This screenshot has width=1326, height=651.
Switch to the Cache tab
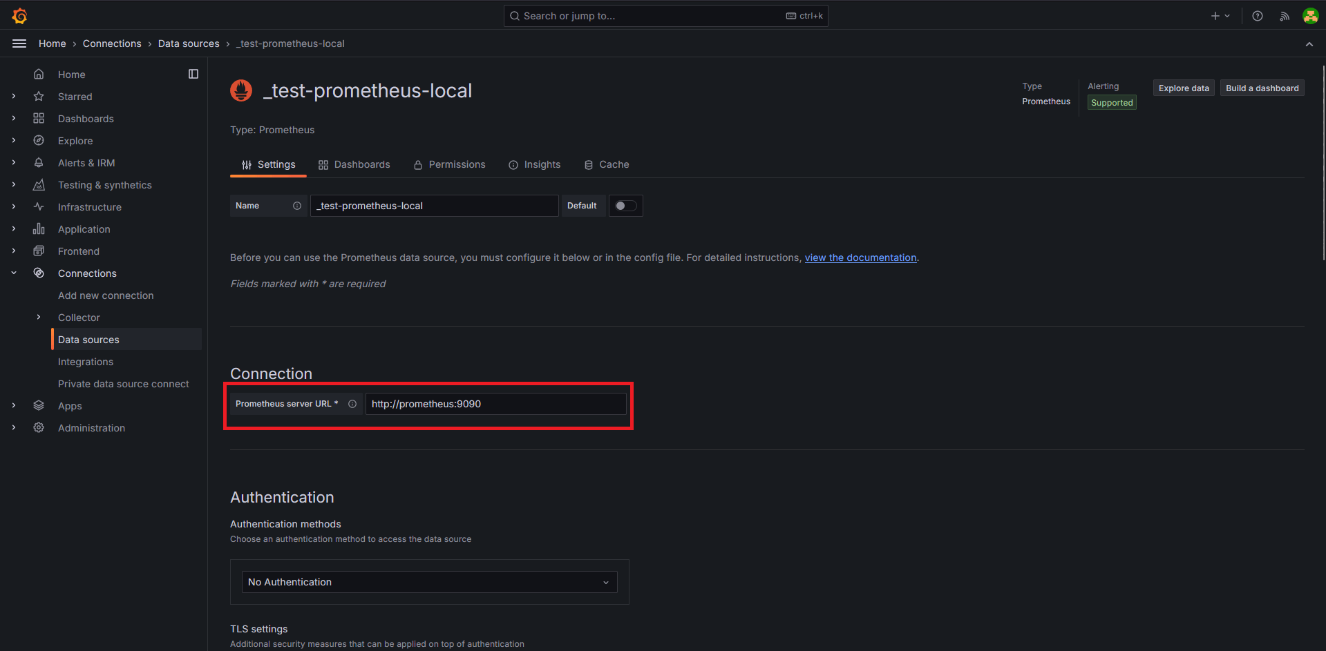coord(607,164)
